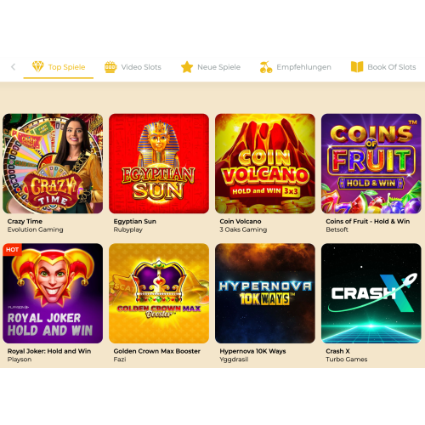Launch the Hypernova 10K Ways tile
Screen dimensions: 425x425
pos(265,293)
